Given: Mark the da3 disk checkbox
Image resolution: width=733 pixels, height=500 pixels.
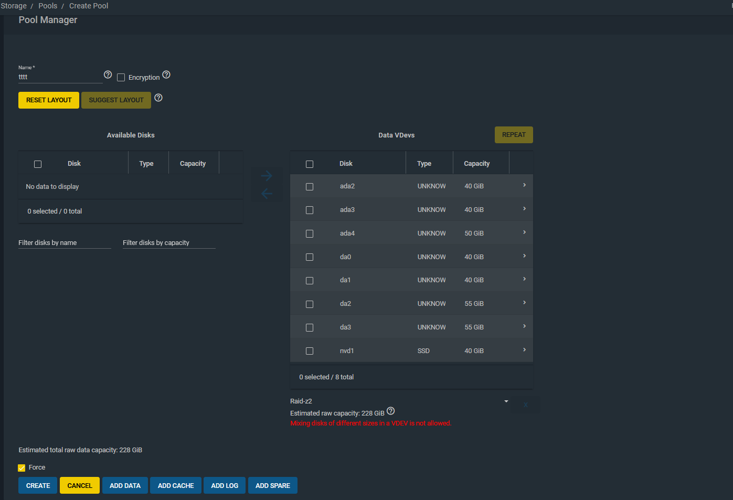Looking at the screenshot, I should (x=310, y=328).
